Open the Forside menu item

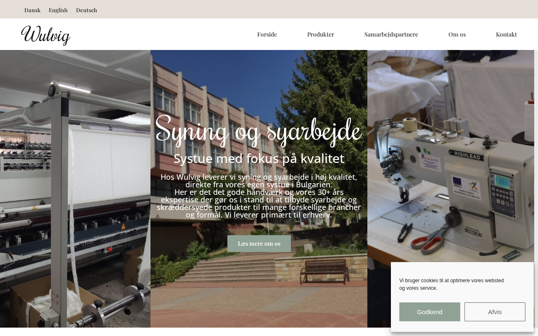[267, 34]
